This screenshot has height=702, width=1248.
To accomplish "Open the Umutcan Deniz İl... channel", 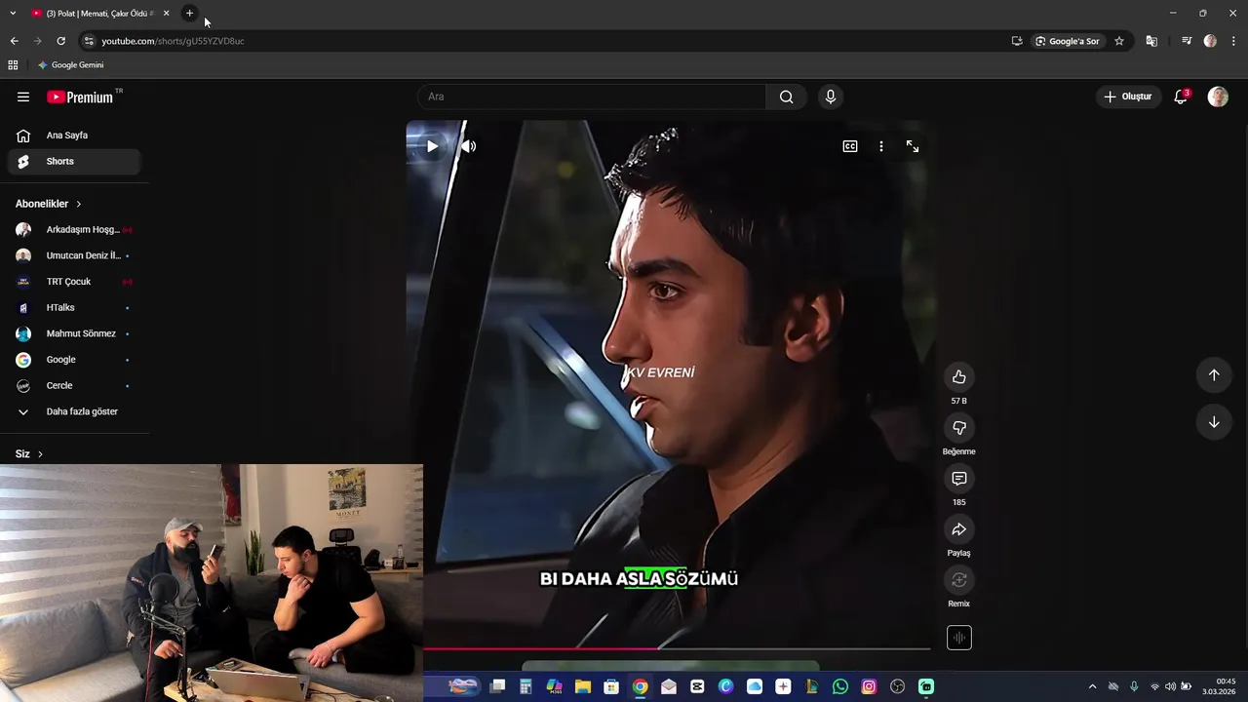I will coord(74,255).
